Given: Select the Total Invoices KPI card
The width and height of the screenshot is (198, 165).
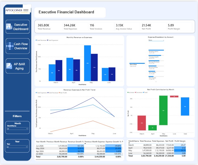Looking at the screenshot, I should pyautogui.click(x=102, y=27).
